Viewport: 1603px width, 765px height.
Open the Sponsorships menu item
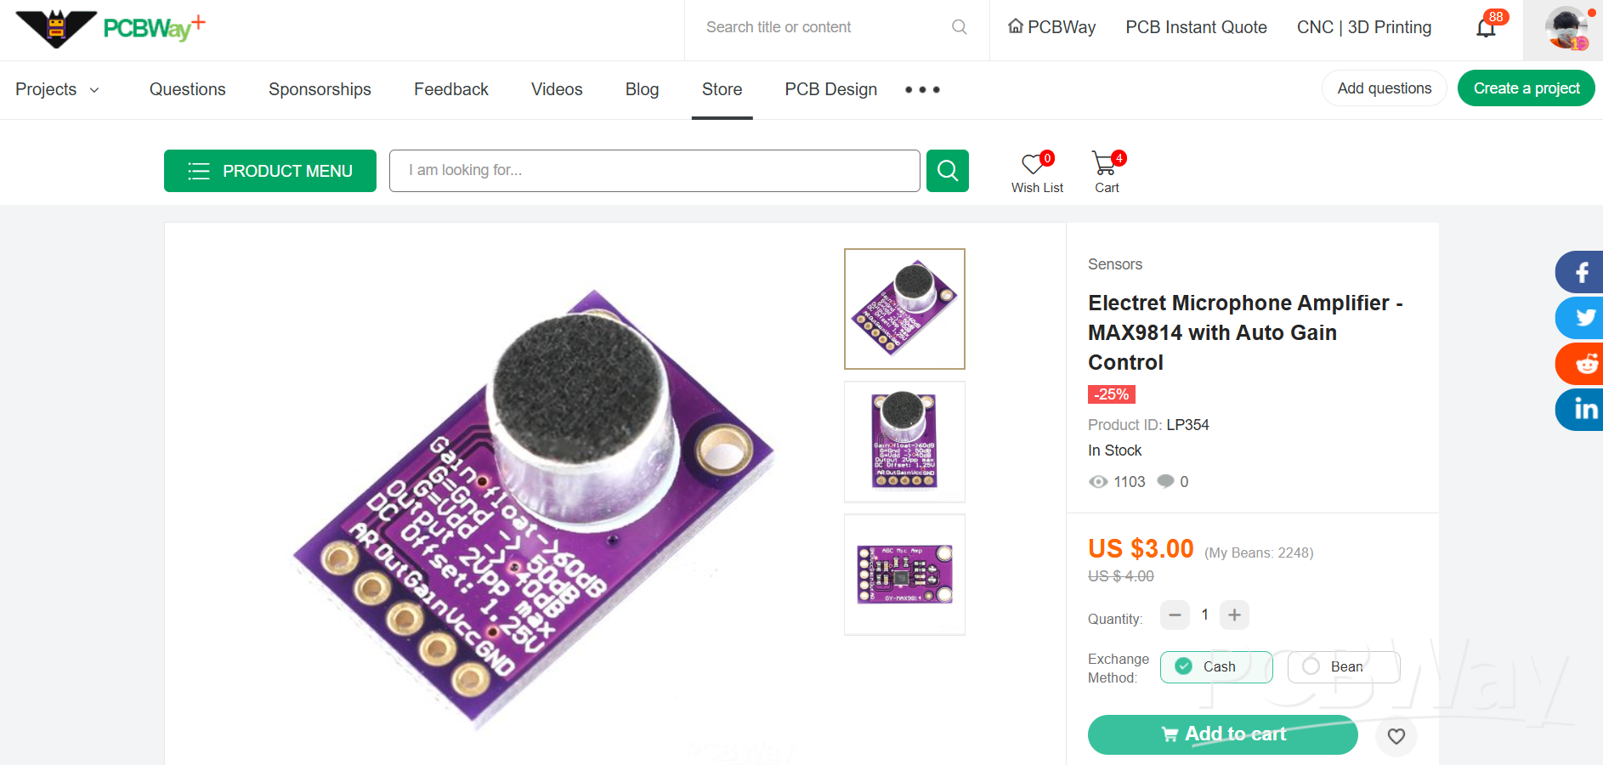click(x=320, y=89)
